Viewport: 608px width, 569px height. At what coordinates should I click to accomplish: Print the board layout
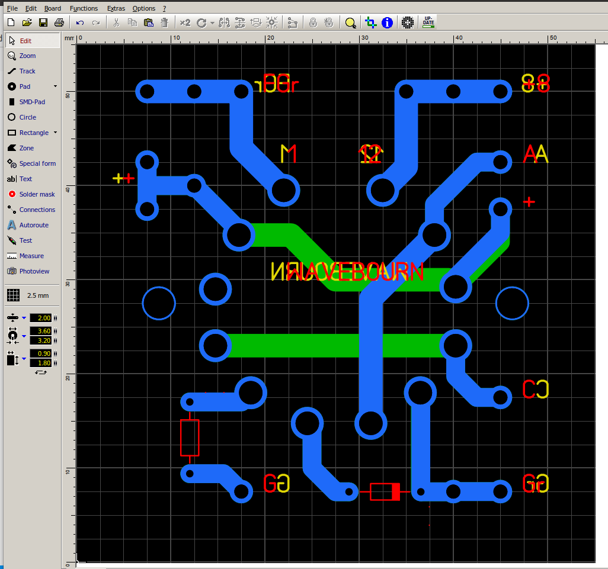tap(59, 22)
